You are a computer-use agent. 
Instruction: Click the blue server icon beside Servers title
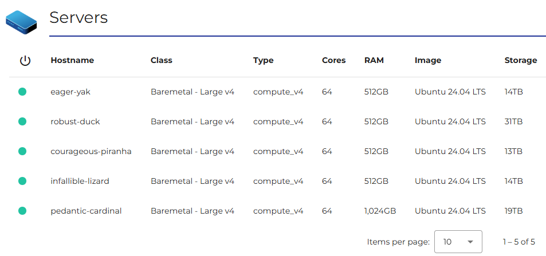[x=21, y=22]
